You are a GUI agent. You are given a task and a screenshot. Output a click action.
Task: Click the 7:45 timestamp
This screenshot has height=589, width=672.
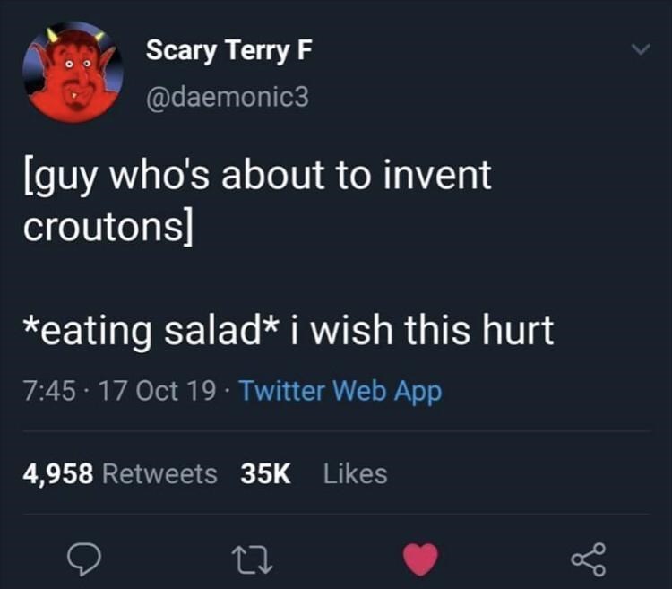(x=46, y=391)
